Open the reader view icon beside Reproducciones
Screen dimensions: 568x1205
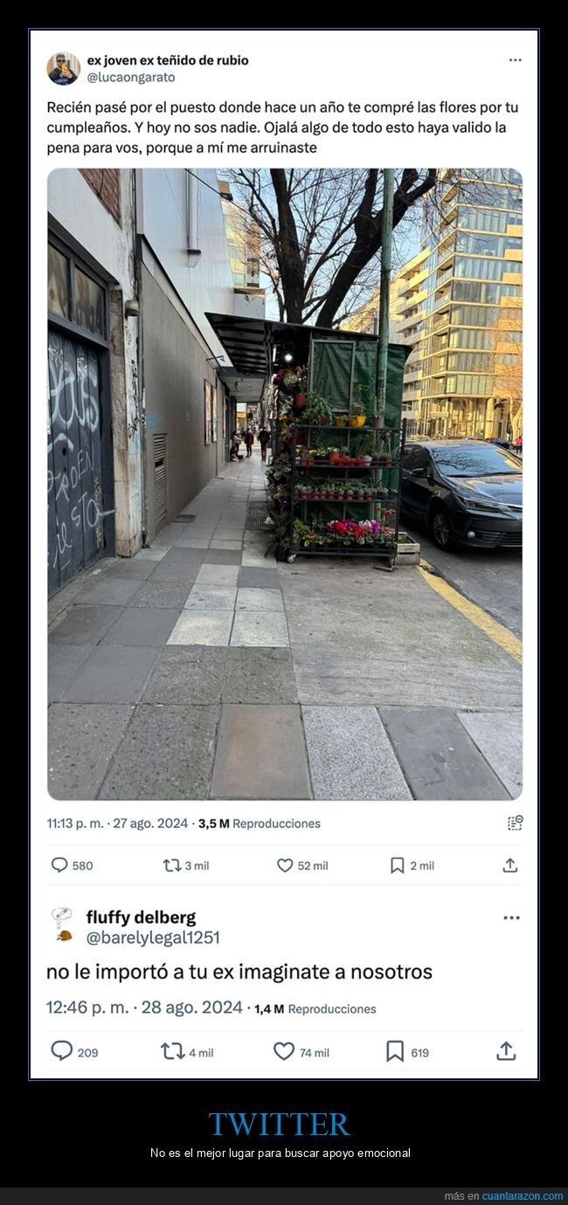coord(515,823)
